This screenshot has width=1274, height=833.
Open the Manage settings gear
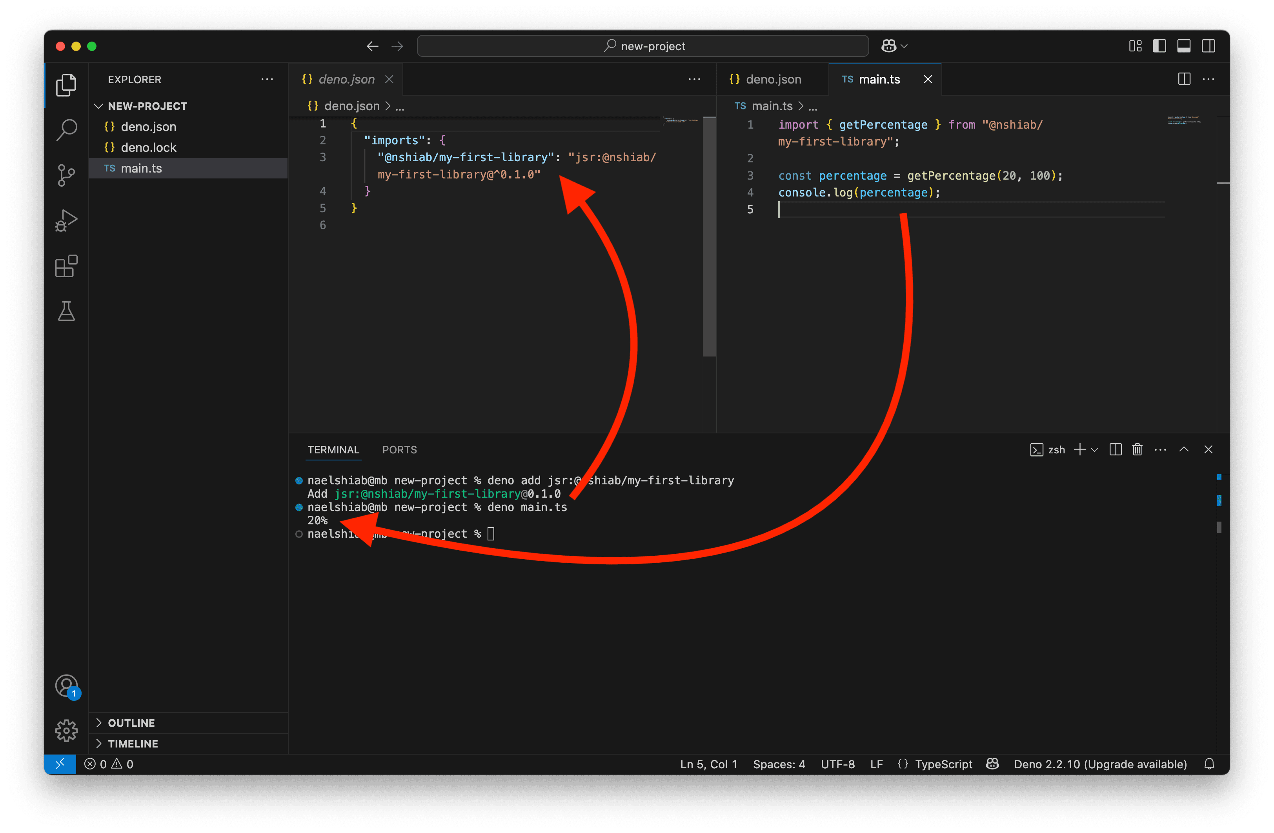point(66,730)
